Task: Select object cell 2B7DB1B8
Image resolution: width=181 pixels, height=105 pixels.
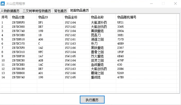Action: pos(18,69)
